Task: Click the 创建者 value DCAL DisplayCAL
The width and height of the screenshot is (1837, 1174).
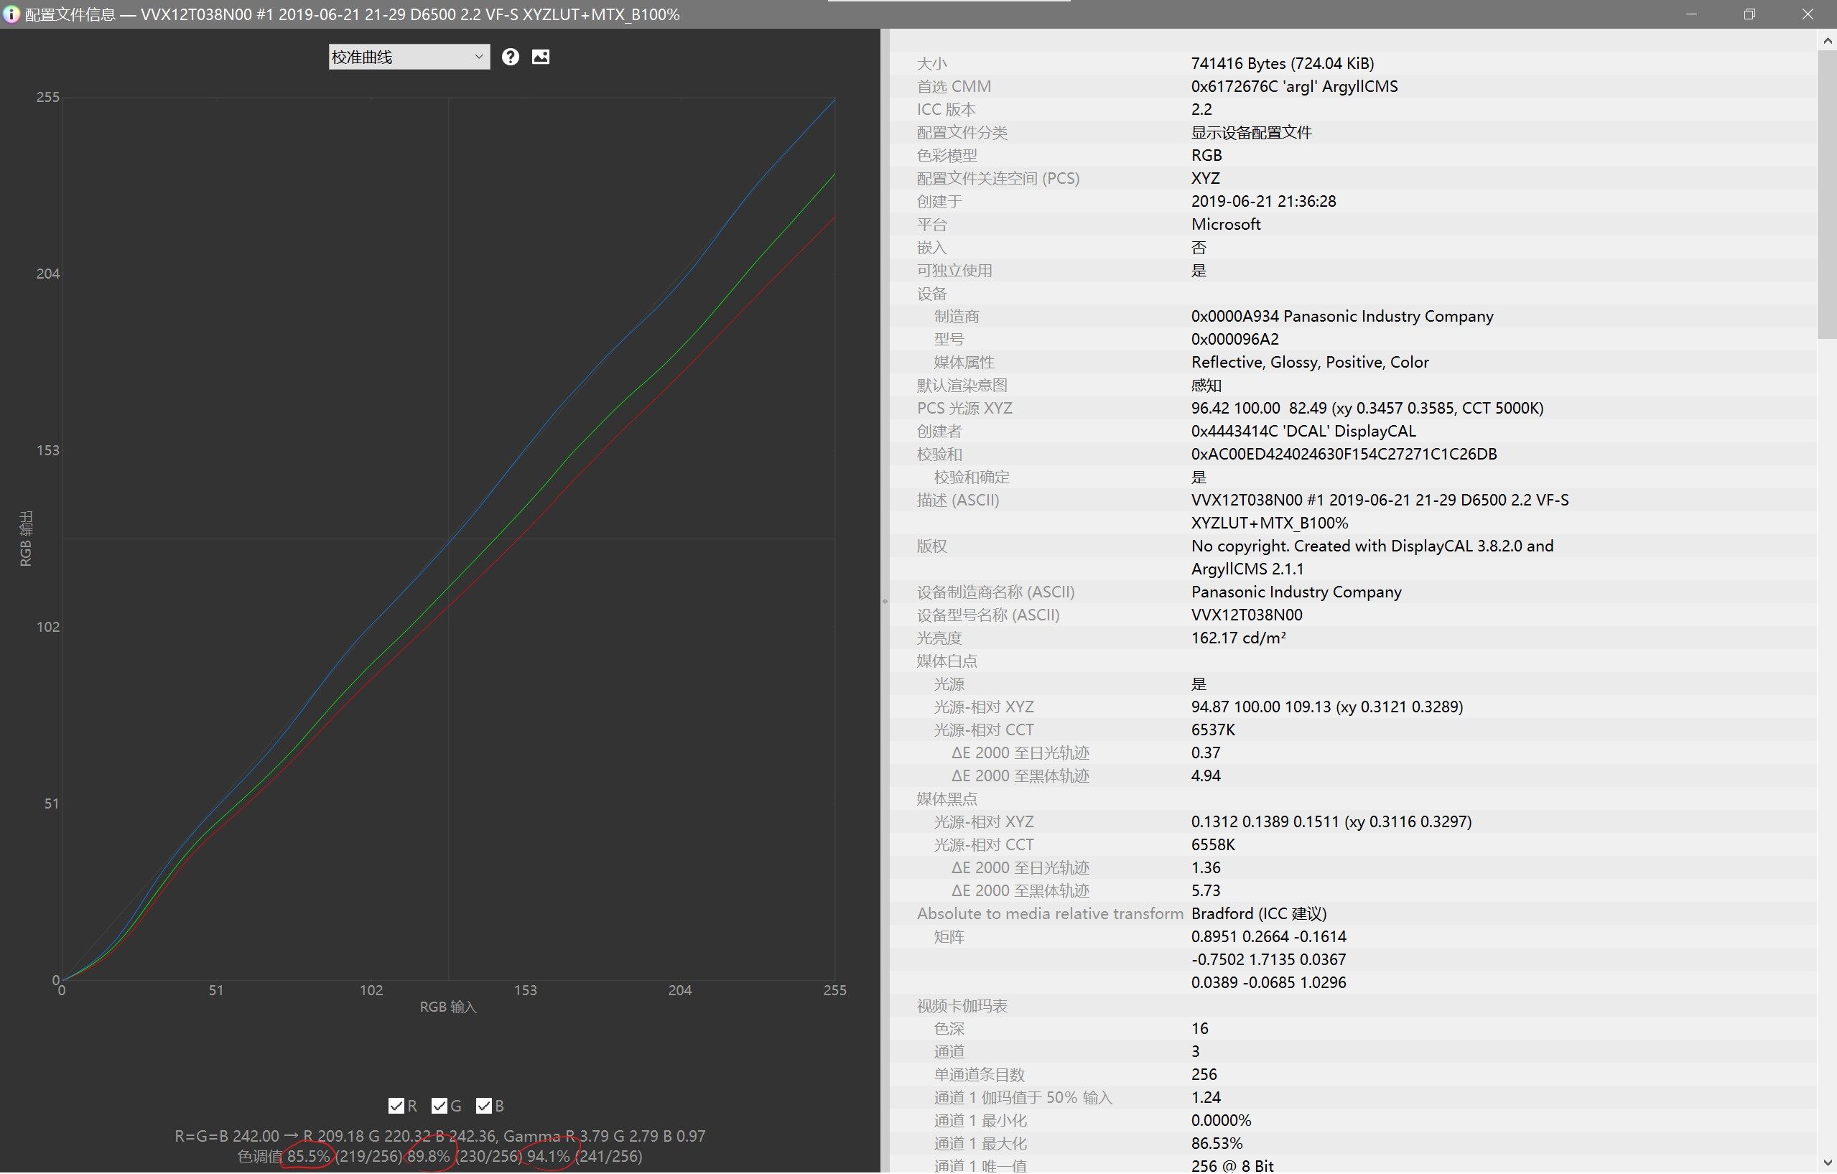Action: point(1303,431)
